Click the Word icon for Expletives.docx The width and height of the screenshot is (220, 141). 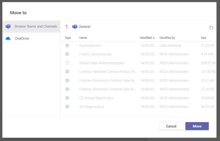click(67, 45)
